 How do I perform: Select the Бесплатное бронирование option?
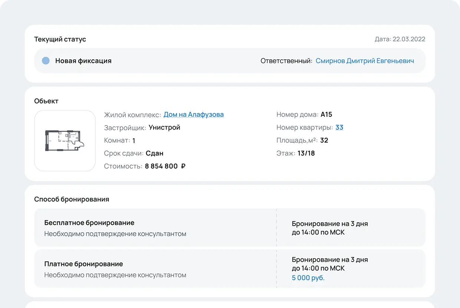pos(230,228)
